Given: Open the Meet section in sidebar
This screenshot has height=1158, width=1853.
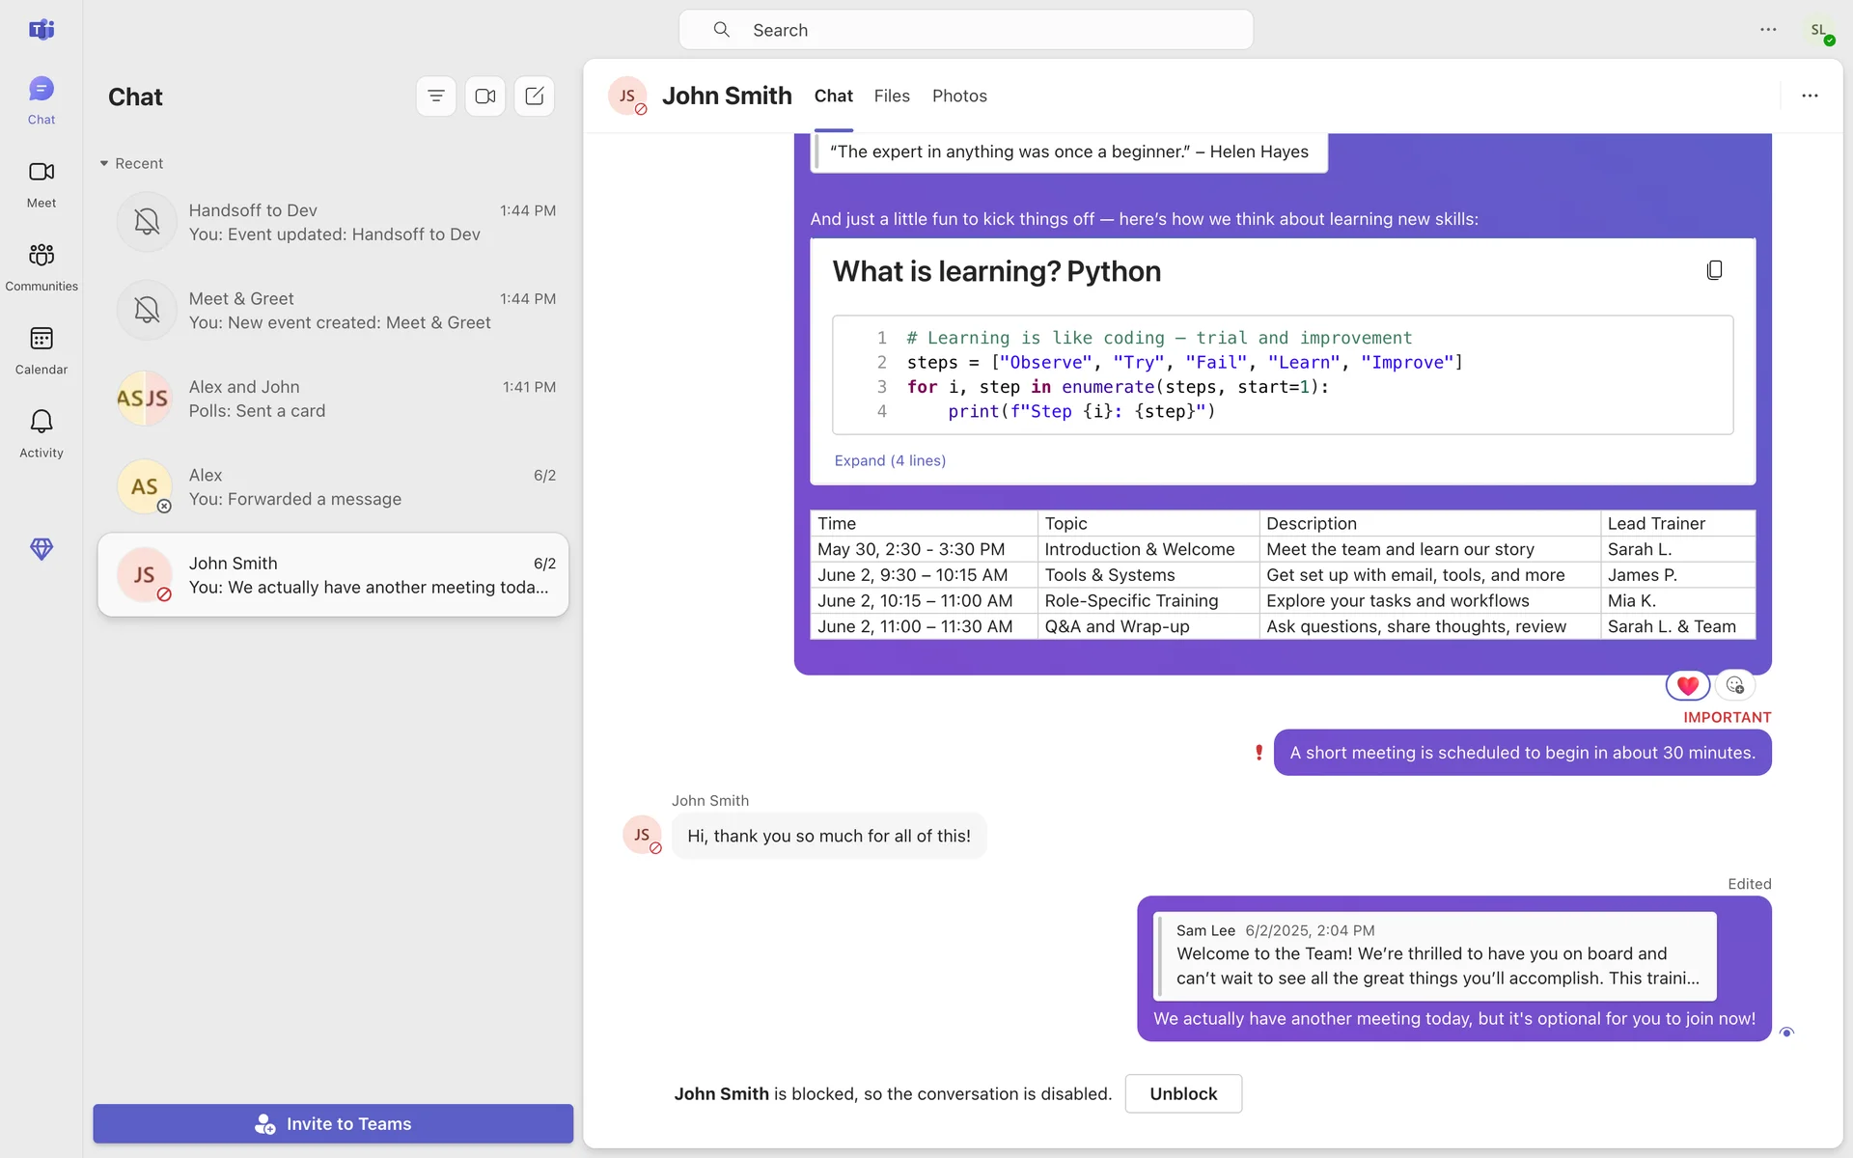Looking at the screenshot, I should pos(41,183).
